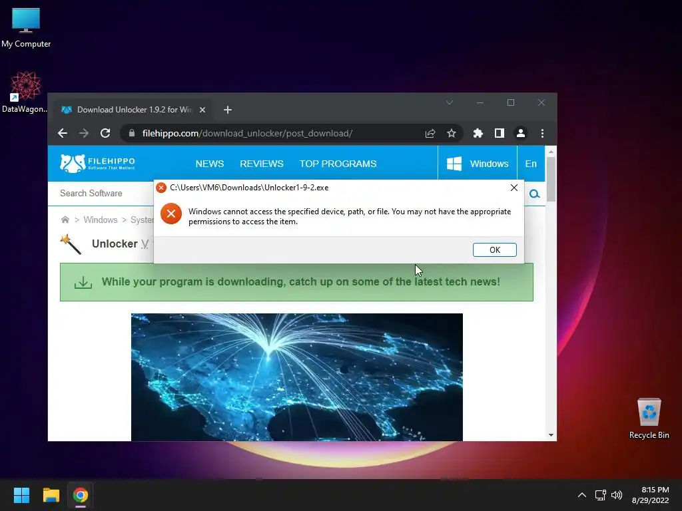Open the En language selector
682x511 pixels.
coord(531,164)
